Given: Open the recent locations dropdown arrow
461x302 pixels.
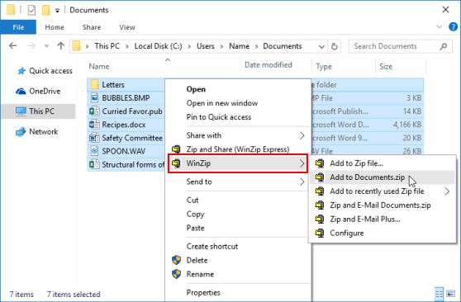Looking at the screenshot, I should [46, 46].
